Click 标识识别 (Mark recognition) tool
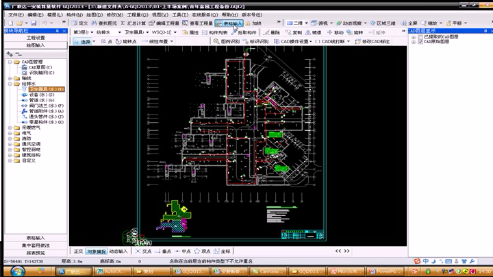 (255, 41)
